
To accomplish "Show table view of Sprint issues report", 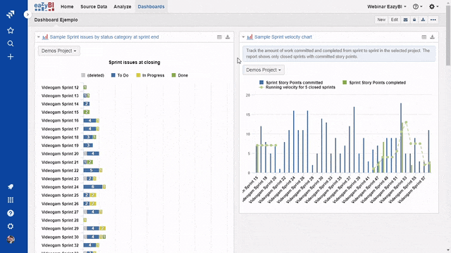I will point(219,37).
